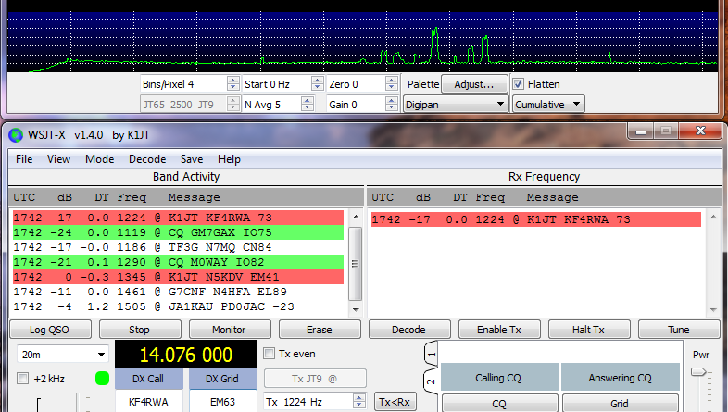Click the DX Grid field containing EM63
Screen dimensions: 728x412
[223, 402]
